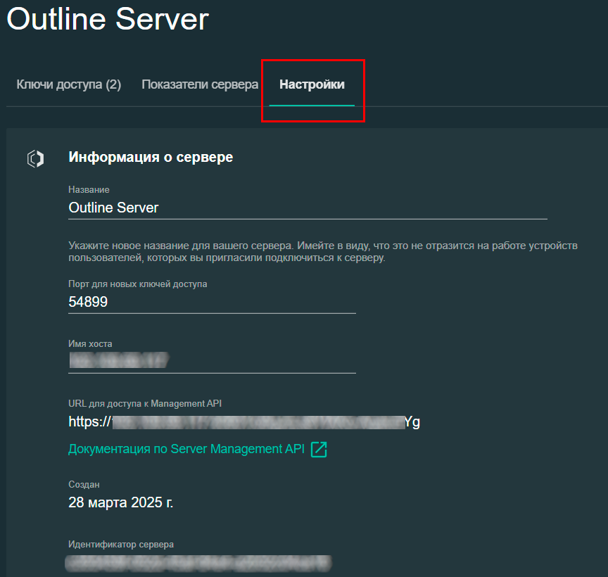608x577 pixels.
Task: Click the Идентификатор сервера label
Action: (120, 545)
